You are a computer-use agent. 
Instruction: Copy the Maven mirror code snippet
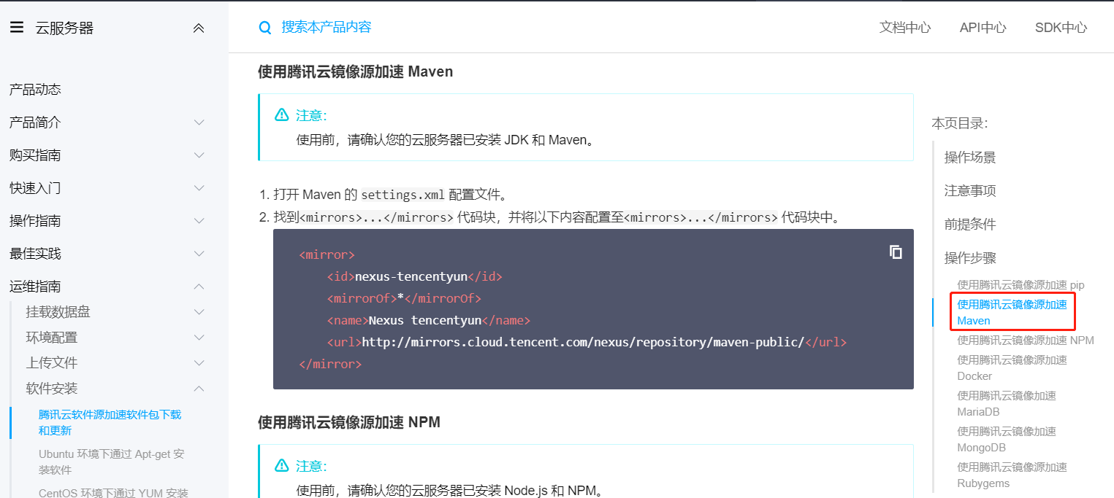tap(896, 252)
